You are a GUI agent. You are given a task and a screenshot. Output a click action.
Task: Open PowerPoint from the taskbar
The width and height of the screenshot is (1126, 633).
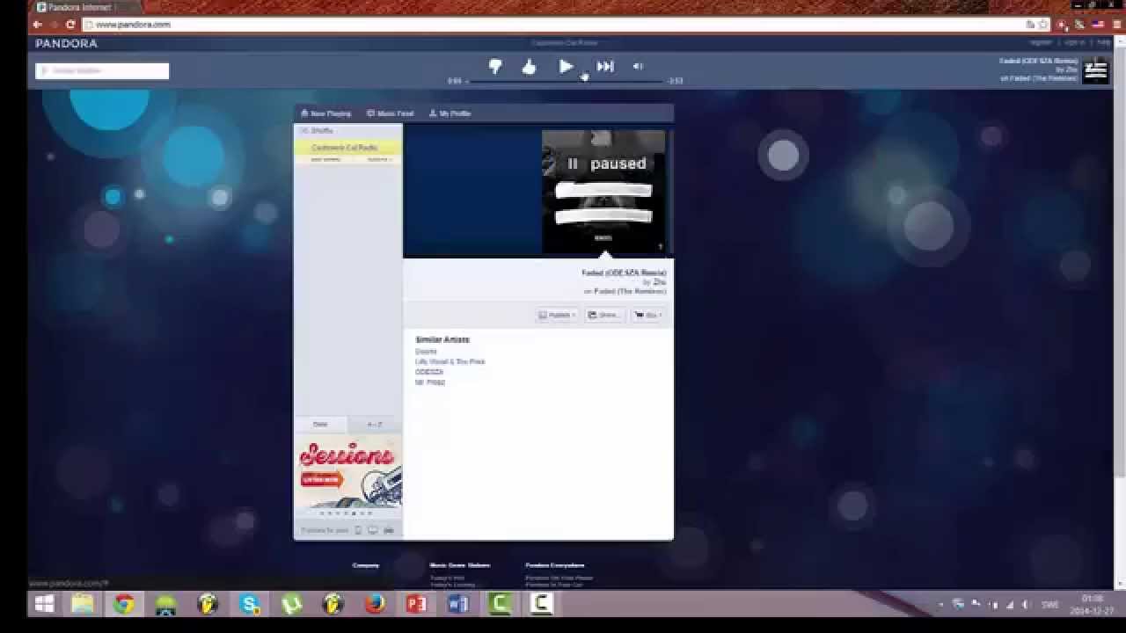(x=416, y=604)
